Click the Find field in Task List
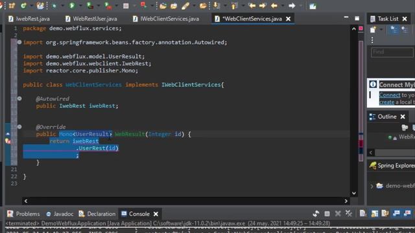The height and width of the screenshot is (233, 415). 392,52
